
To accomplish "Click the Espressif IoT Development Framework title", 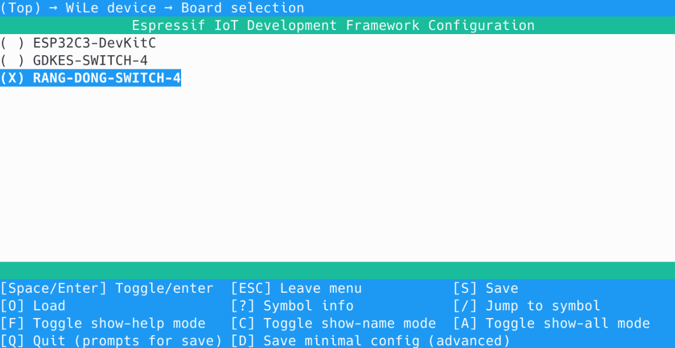I will pyautogui.click(x=333, y=26).
